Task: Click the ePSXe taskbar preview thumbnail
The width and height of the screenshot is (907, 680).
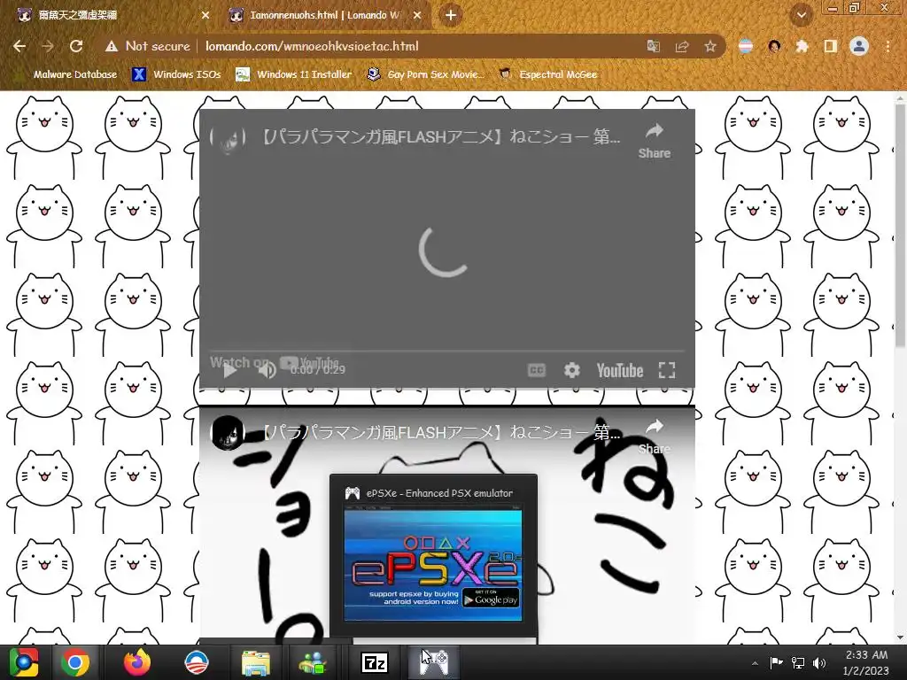Action: tap(433, 564)
